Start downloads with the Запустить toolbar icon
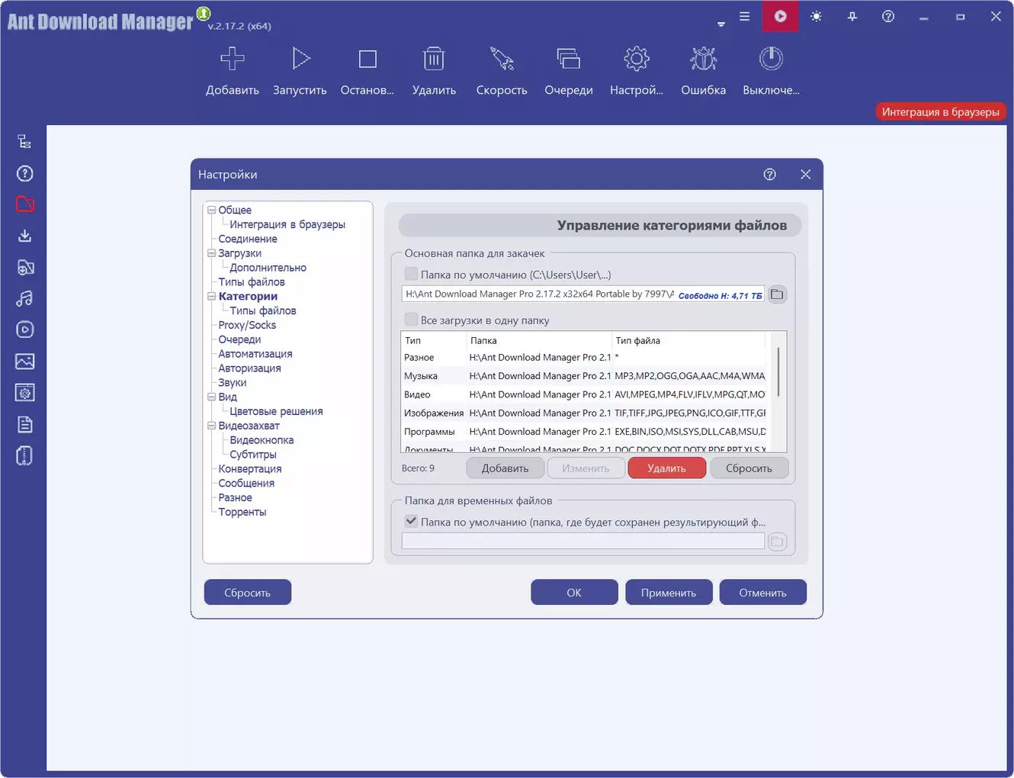 (300, 59)
